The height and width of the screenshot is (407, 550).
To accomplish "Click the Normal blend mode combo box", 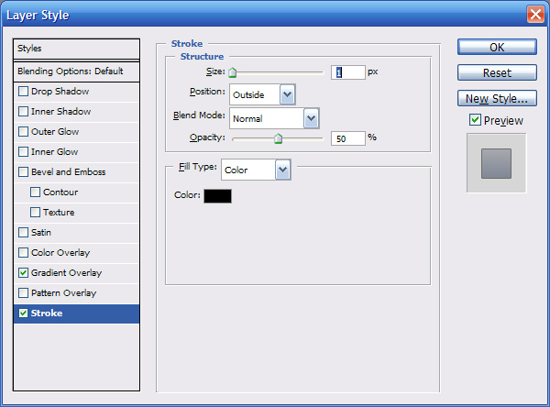I will [274, 118].
